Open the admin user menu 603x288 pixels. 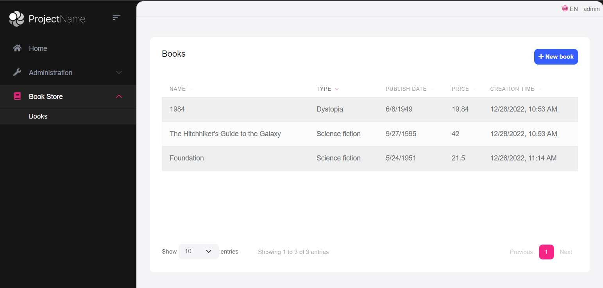coord(591,9)
